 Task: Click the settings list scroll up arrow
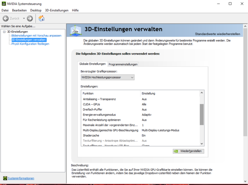pos(202,93)
